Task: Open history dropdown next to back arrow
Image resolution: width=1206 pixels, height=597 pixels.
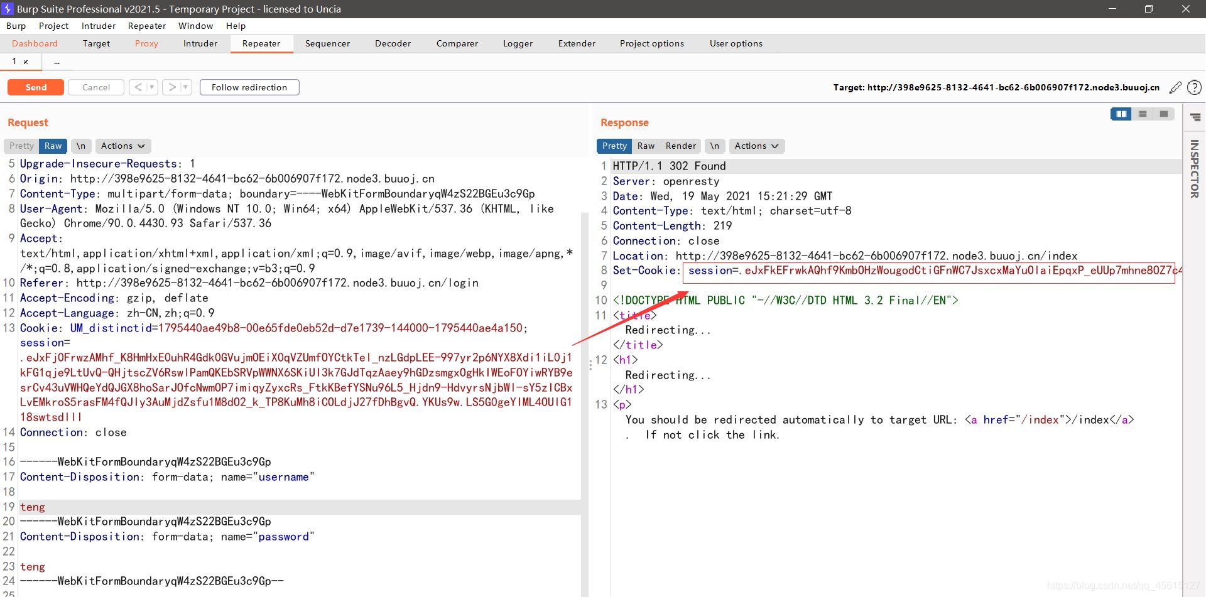Action: (x=152, y=87)
